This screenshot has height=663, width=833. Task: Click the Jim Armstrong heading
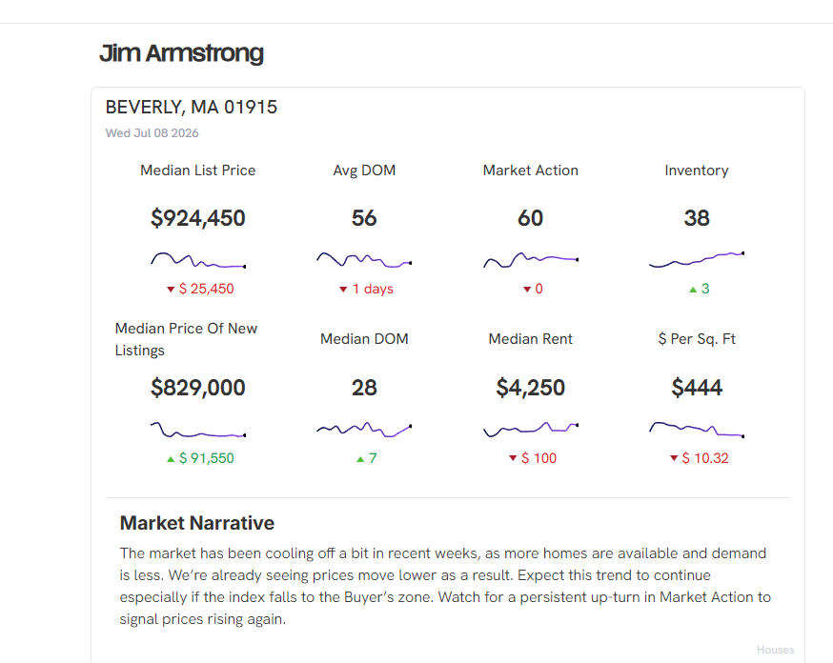[x=181, y=53]
